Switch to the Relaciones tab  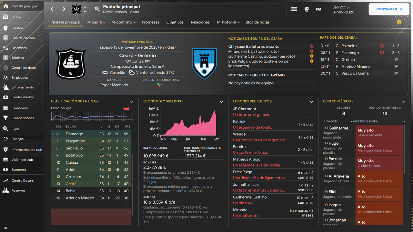pyautogui.click(x=200, y=22)
